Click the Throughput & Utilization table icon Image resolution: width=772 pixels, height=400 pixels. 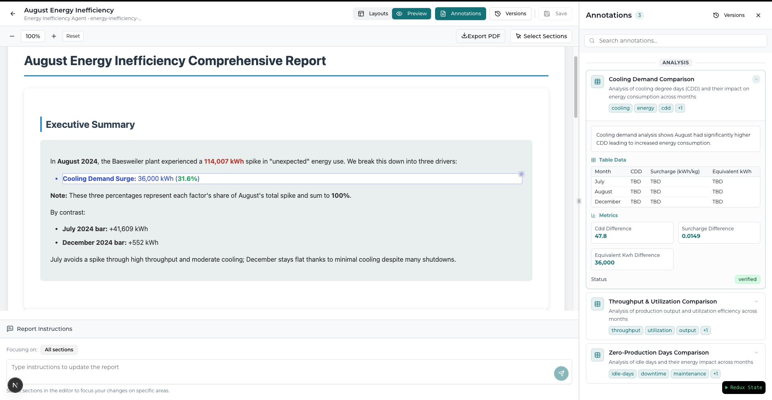[x=597, y=304]
